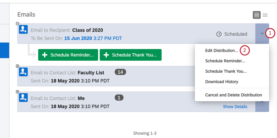Screen dimensions: 277x138
Task: Expand the Me email row
Action: (18, 92)
